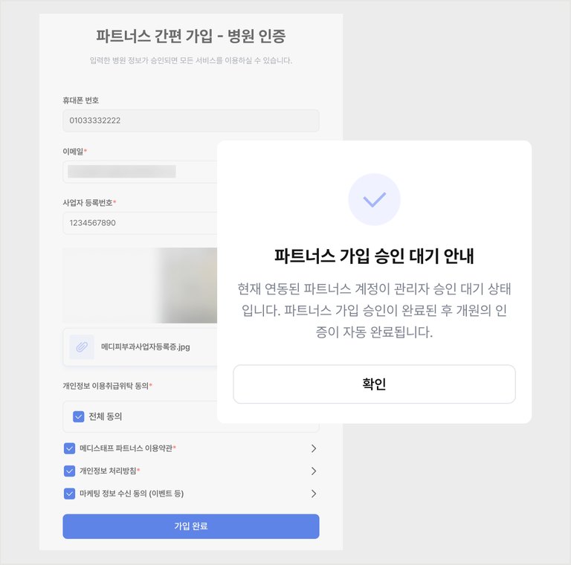This screenshot has width=571, height=565.
Task: Toggle the 전체 동의 checkbox
Action: pyautogui.click(x=78, y=416)
